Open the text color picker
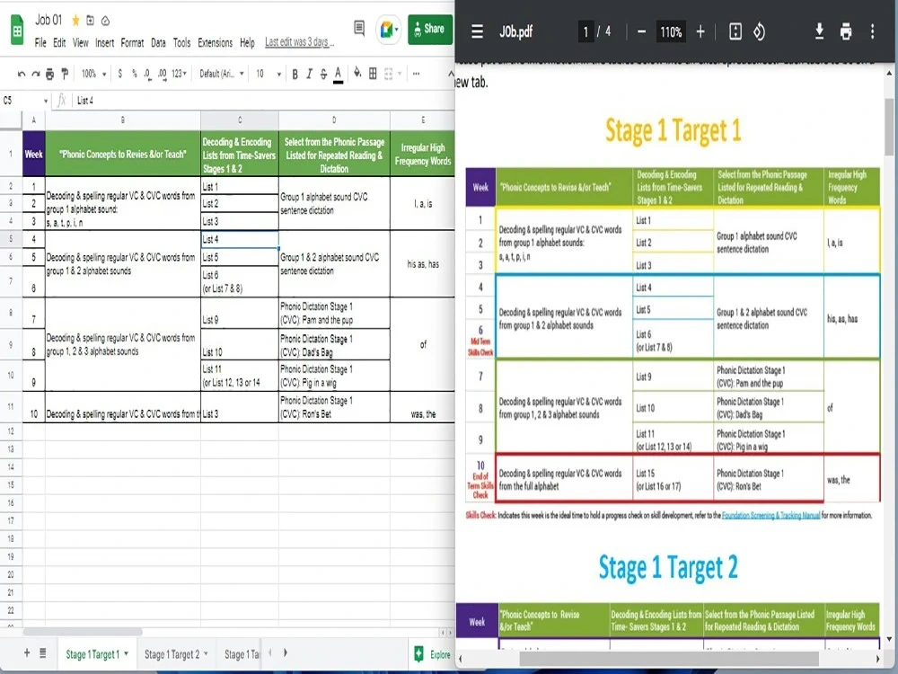This screenshot has width=898, height=674. (338, 74)
